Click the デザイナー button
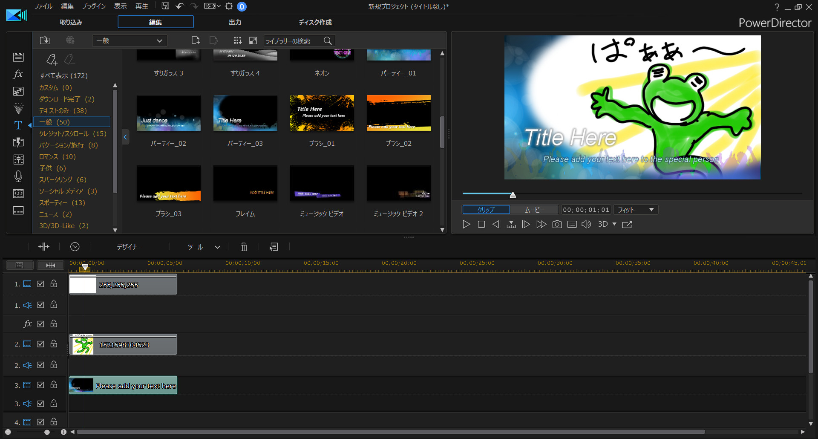This screenshot has height=439, width=818. (130, 247)
